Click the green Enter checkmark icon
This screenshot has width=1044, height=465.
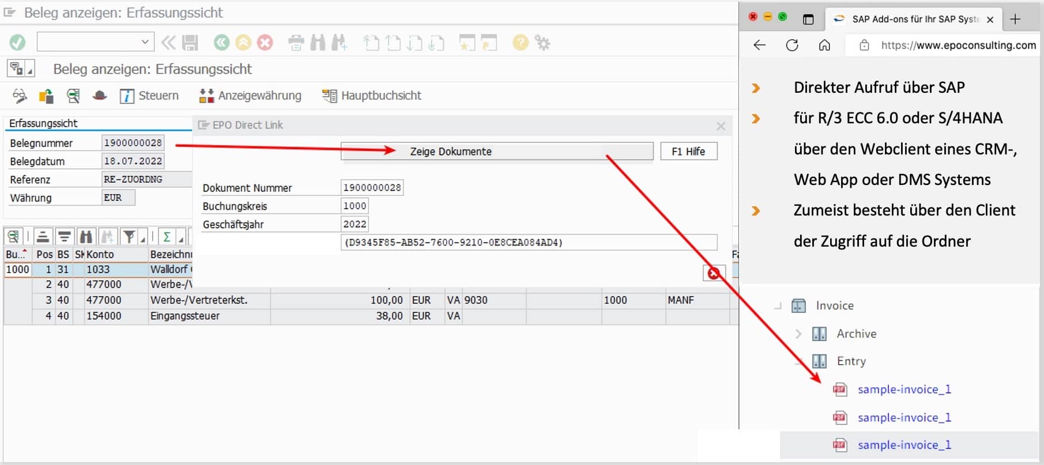click(17, 43)
